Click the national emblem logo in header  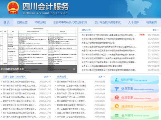13,8
